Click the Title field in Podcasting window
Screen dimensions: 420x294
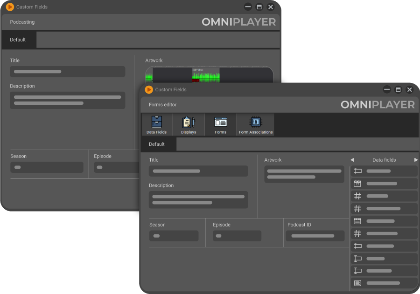[68, 72]
